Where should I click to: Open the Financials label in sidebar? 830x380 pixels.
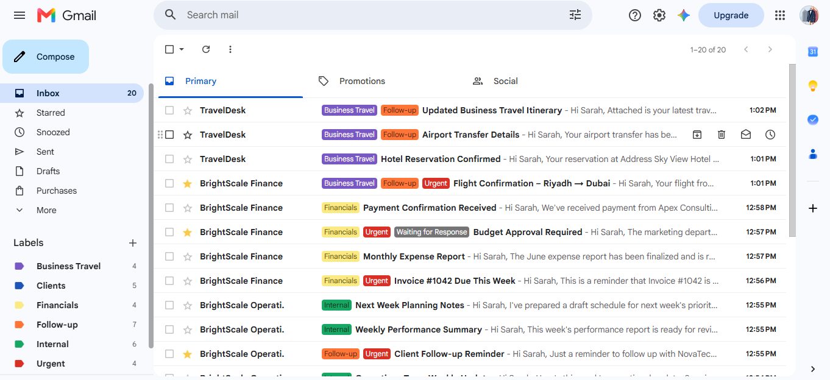[72, 305]
